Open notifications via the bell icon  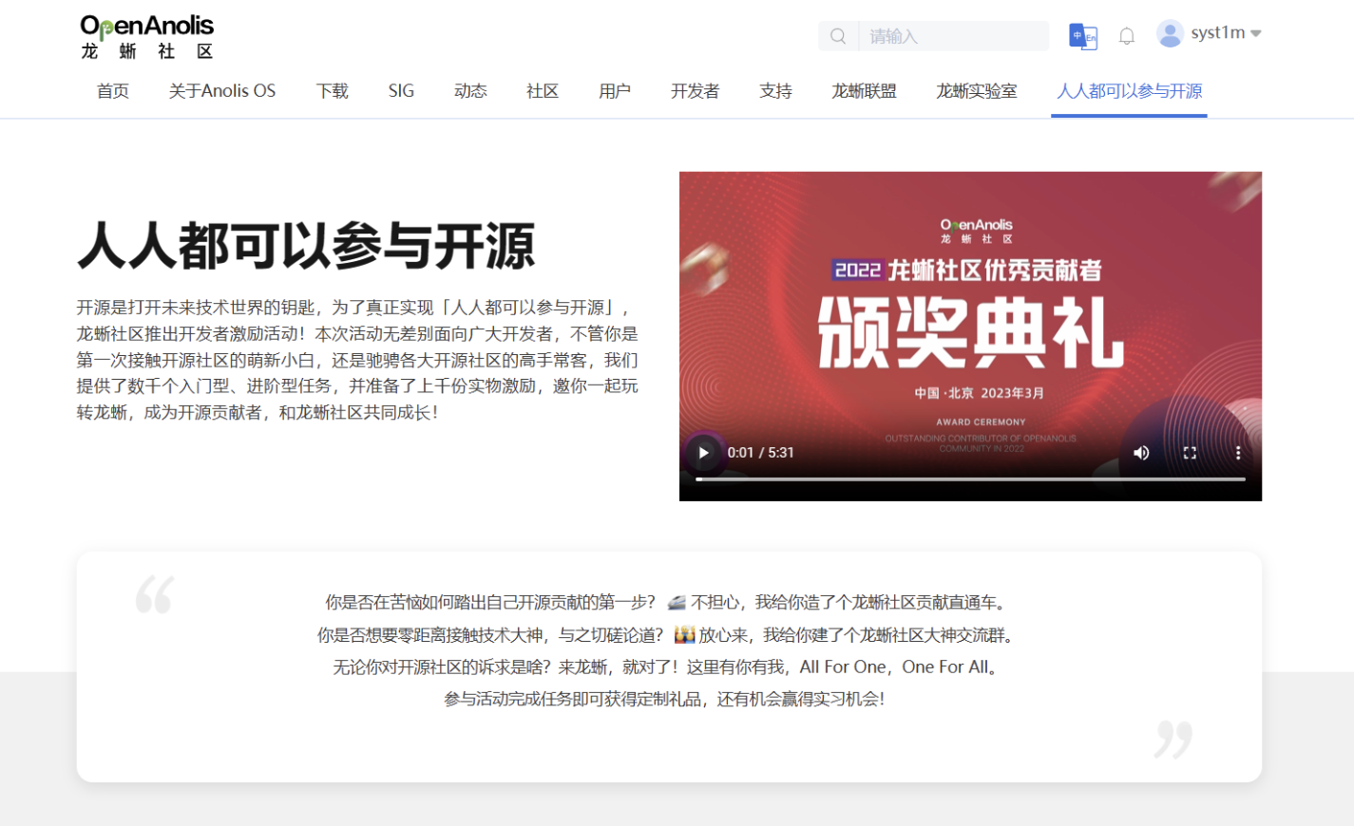[1127, 35]
